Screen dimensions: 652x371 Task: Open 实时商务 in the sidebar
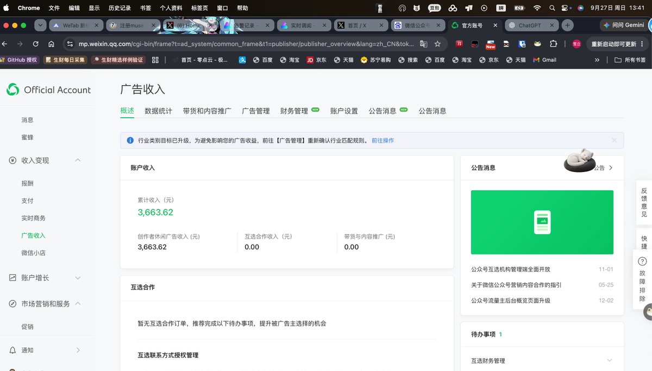pos(33,218)
